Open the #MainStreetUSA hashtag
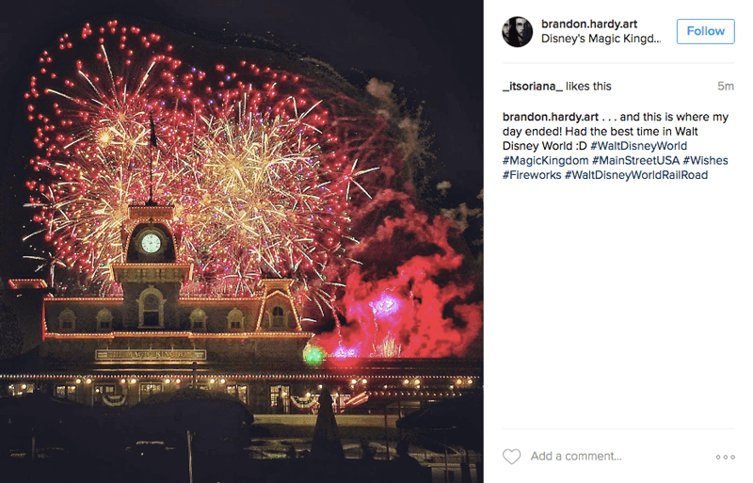The width and height of the screenshot is (753, 483). (636, 160)
